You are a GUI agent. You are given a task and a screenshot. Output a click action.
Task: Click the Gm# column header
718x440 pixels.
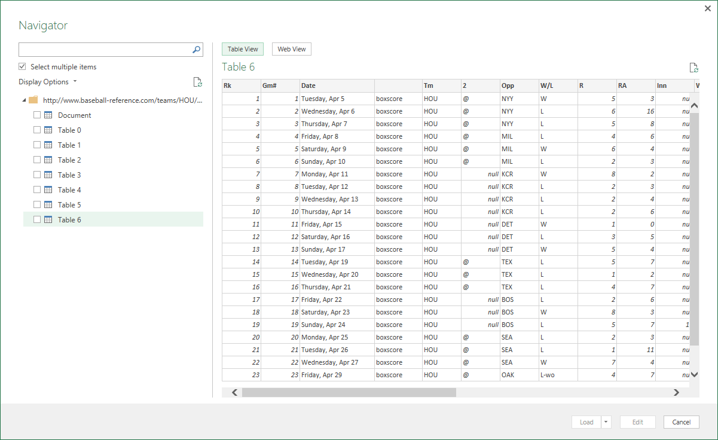280,85
